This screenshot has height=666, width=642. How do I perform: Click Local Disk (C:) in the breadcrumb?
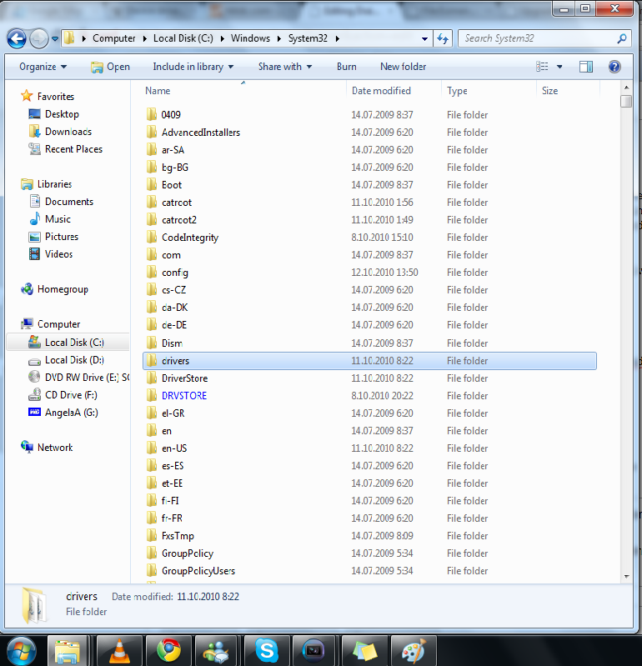tap(183, 38)
